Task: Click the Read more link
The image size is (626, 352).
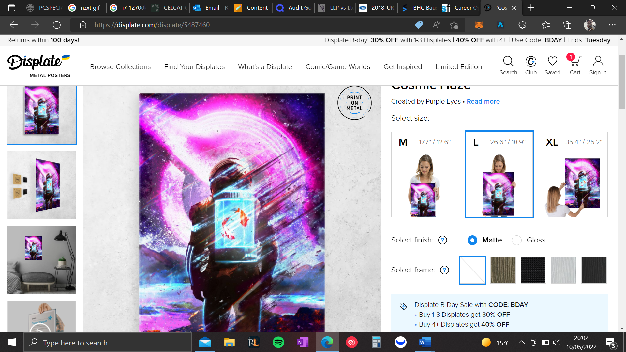Action: [x=483, y=101]
